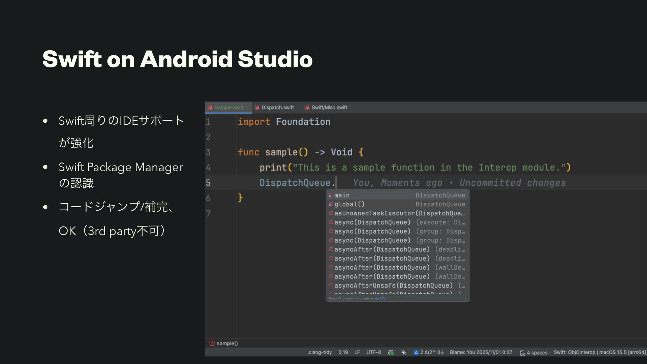Click the Swift icon on Sample.swift tab
The height and width of the screenshot is (364, 647).
coord(210,108)
